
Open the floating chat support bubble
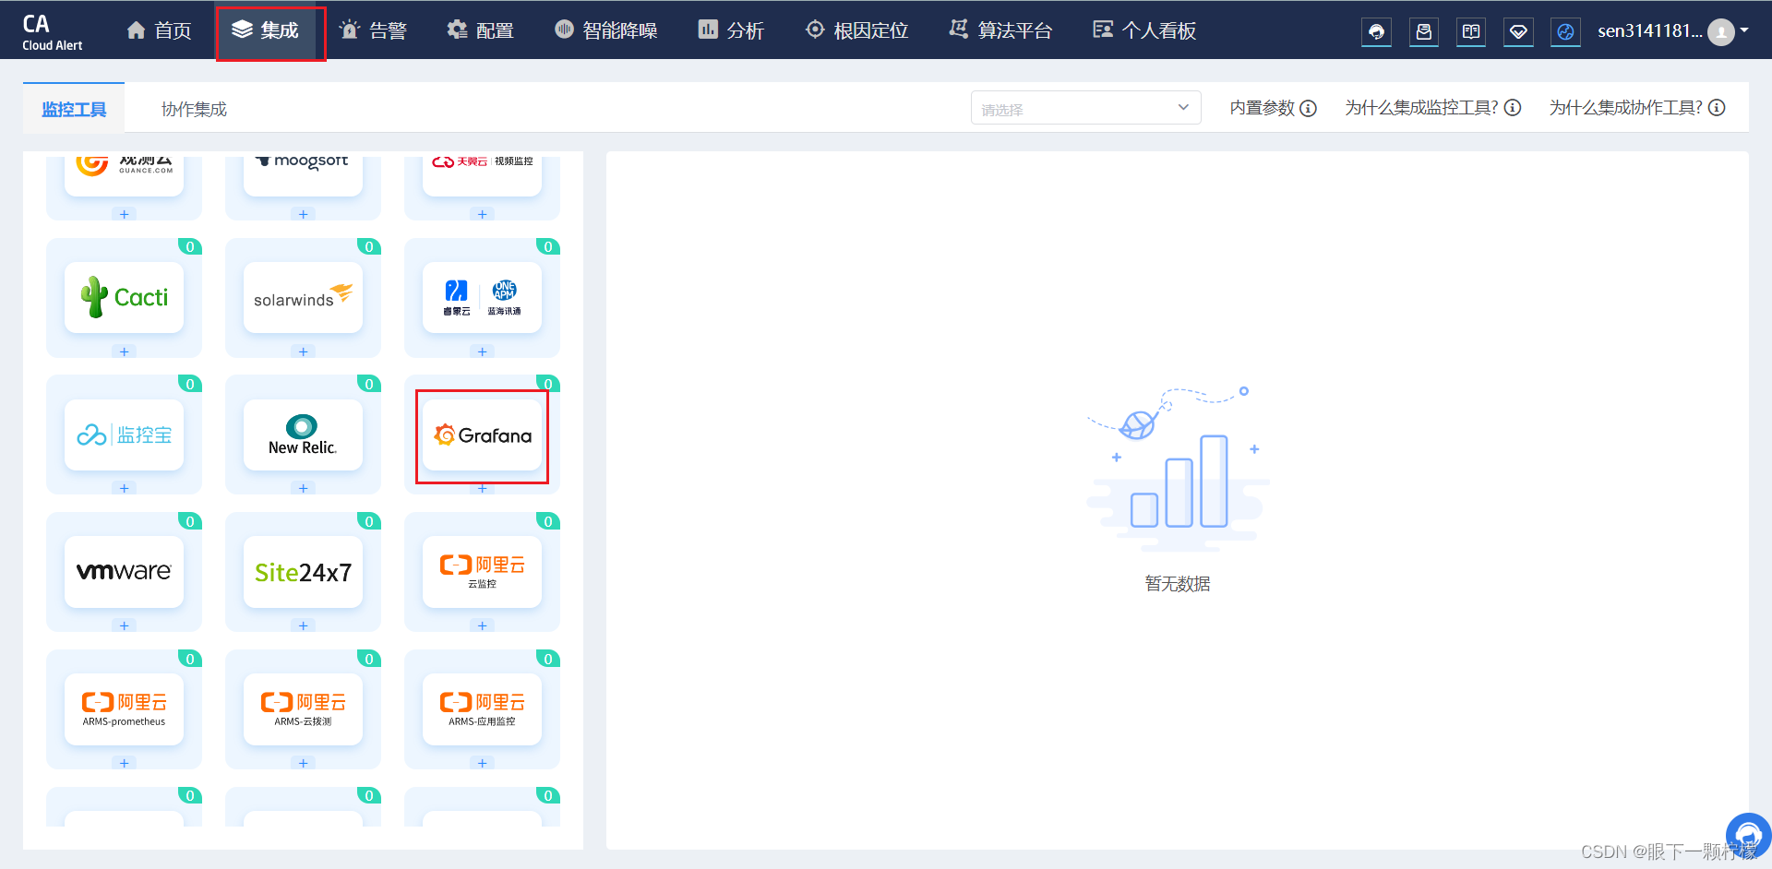point(1748,835)
